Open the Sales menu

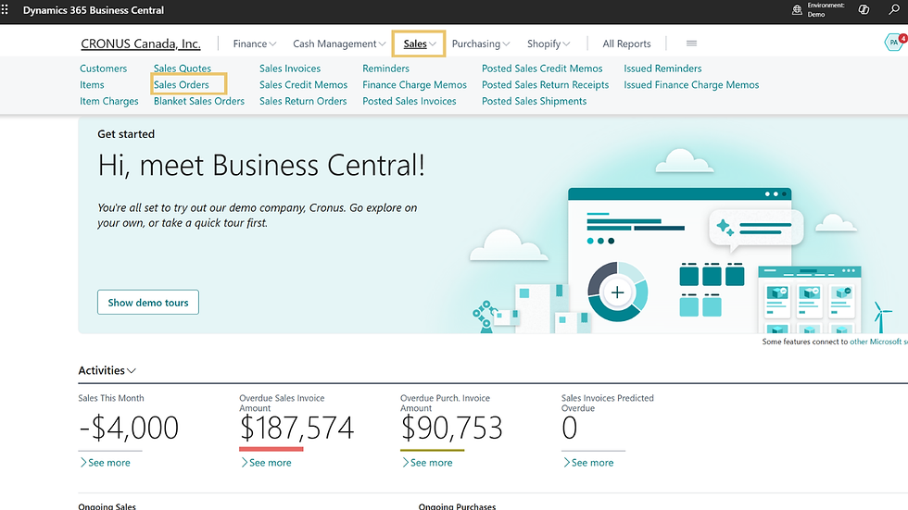point(419,44)
